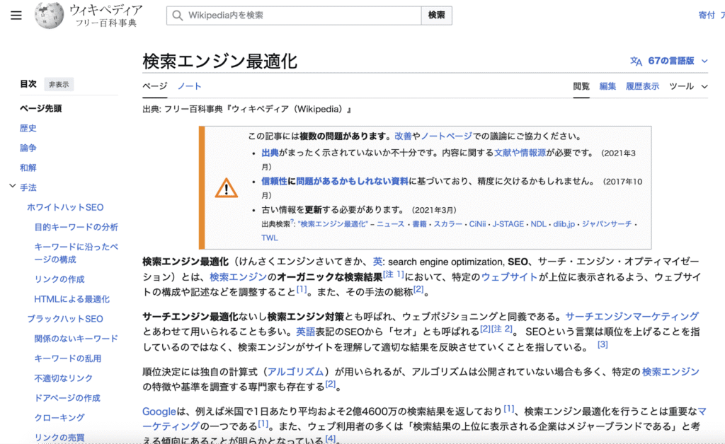Screen dimensions: 725x444
Task: Select the 編集 edit tab
Action: coord(607,86)
